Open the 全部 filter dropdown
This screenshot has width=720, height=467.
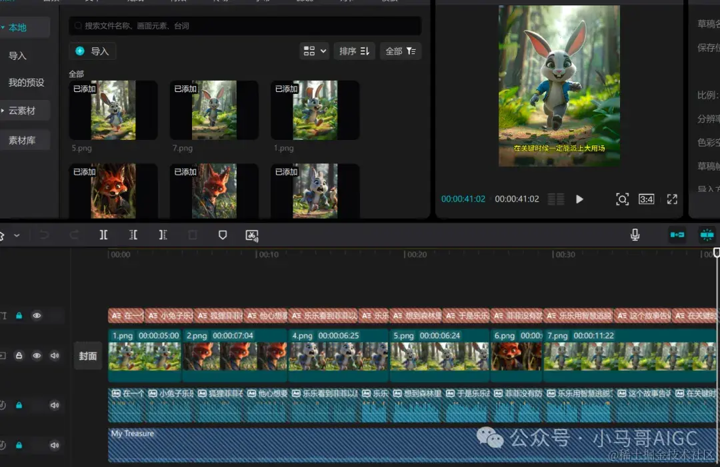click(401, 51)
